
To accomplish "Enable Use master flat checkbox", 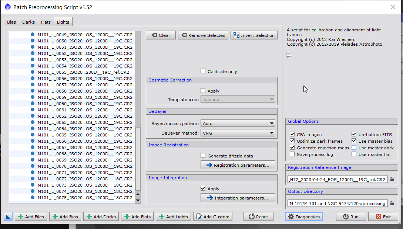I will click(x=354, y=154).
